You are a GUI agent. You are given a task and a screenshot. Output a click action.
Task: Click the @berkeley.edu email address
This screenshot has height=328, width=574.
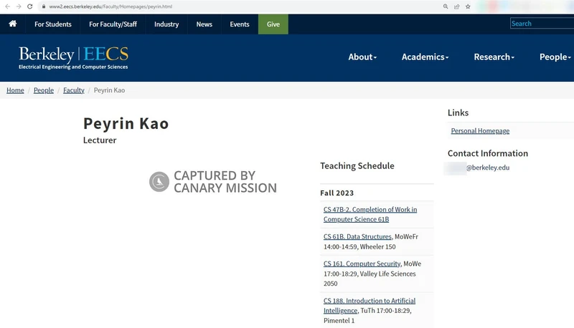click(x=488, y=168)
